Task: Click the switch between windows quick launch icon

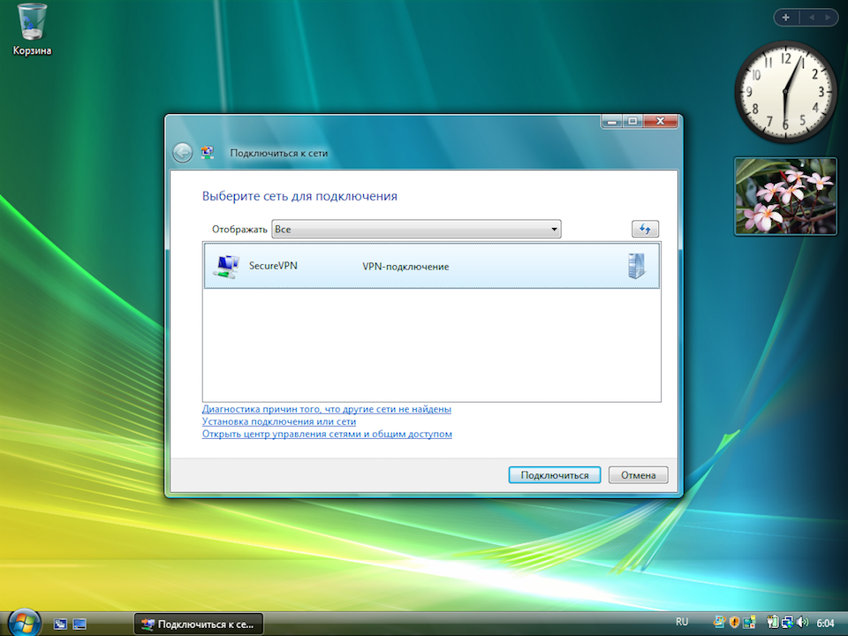Action: point(79,624)
